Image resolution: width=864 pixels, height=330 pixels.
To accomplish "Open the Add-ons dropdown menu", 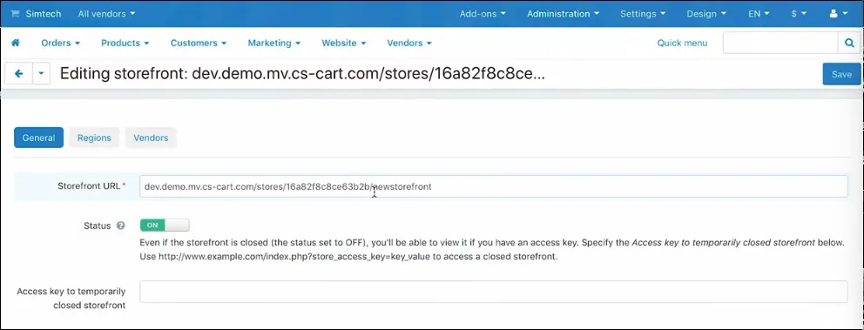I will tap(483, 14).
